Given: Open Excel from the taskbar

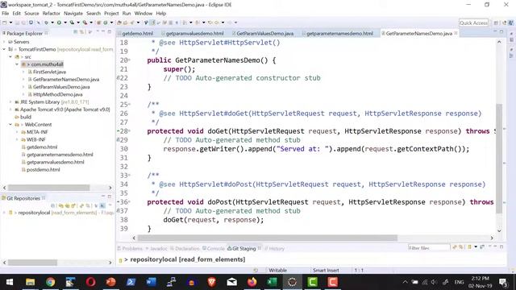Looking at the screenshot, I should point(273,282).
